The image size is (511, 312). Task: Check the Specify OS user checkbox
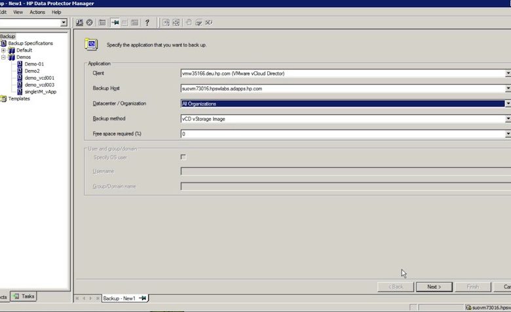[183, 157]
